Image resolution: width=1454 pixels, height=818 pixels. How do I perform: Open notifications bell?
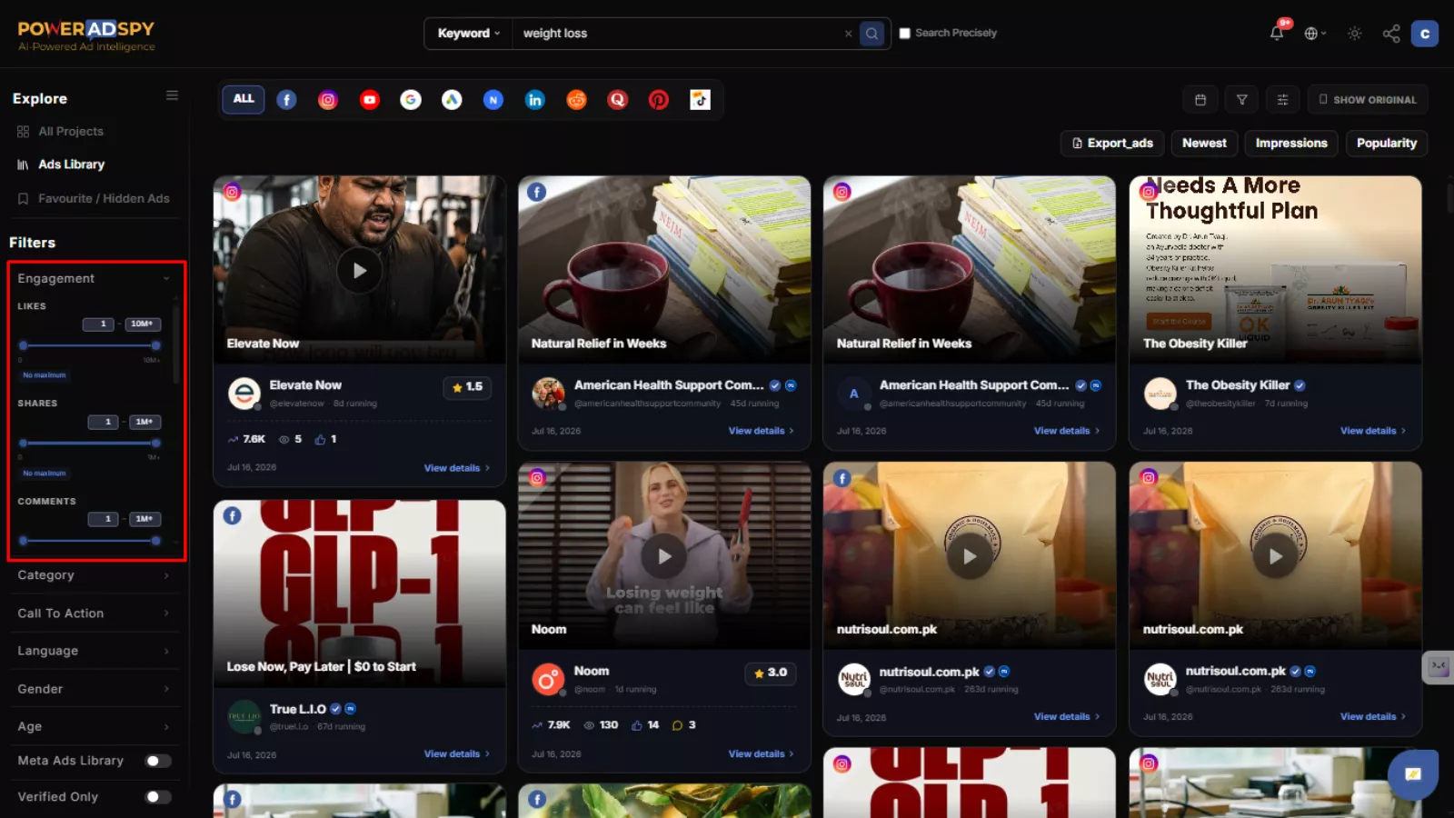click(1277, 34)
